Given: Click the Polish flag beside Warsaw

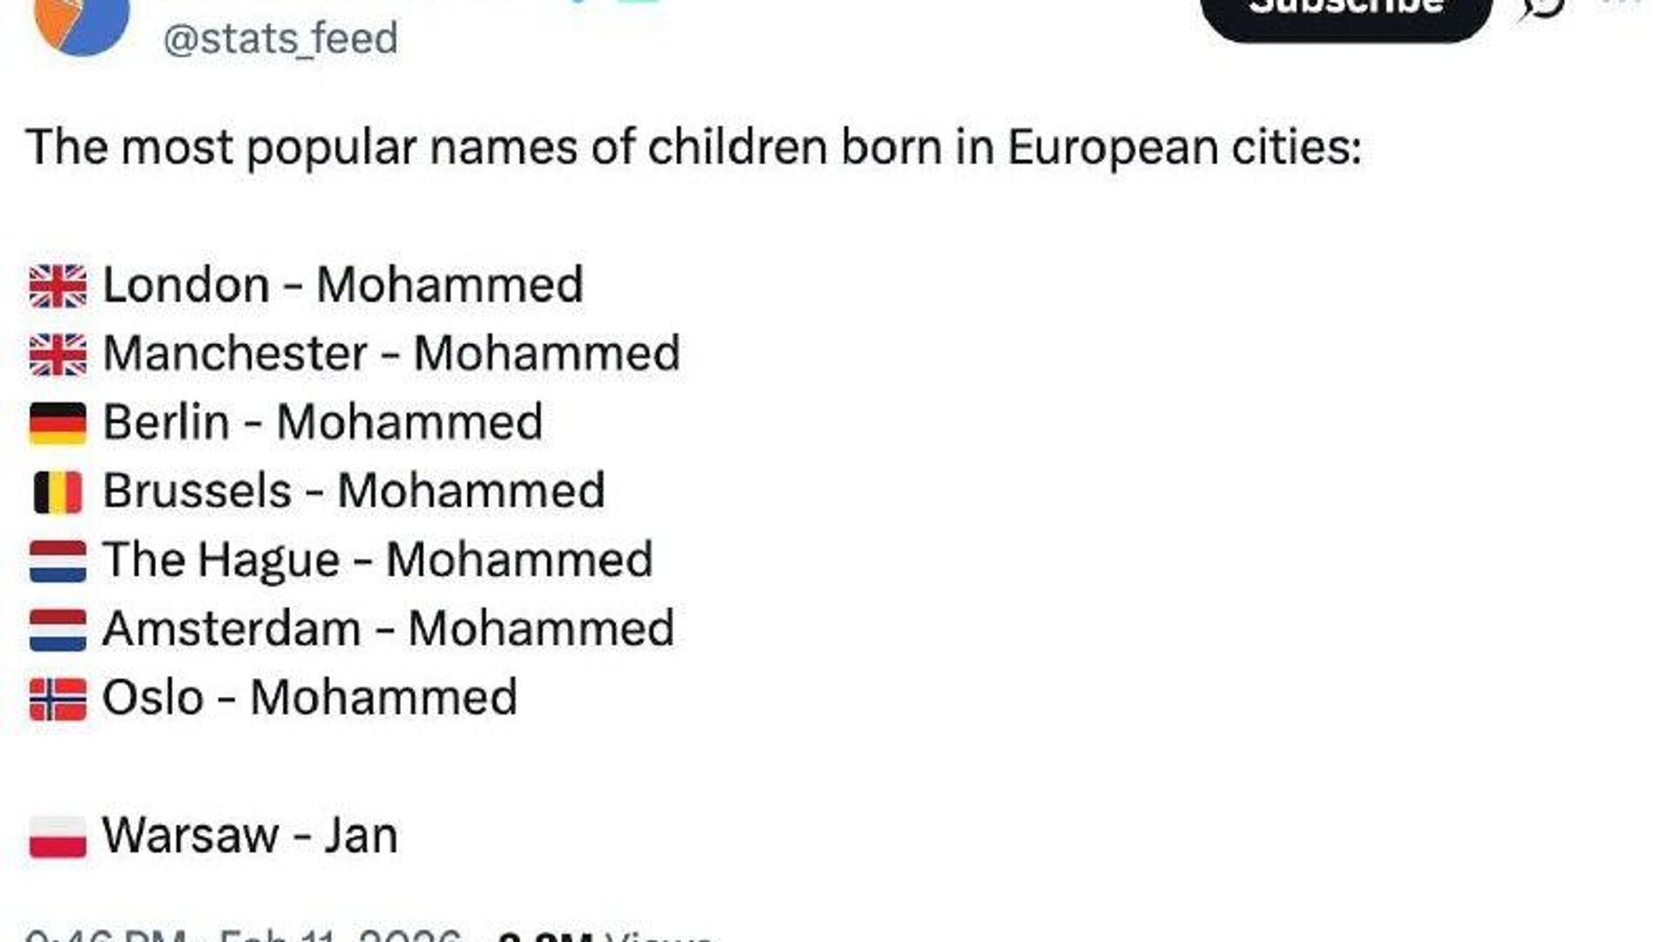Looking at the screenshot, I should pyautogui.click(x=58, y=837).
